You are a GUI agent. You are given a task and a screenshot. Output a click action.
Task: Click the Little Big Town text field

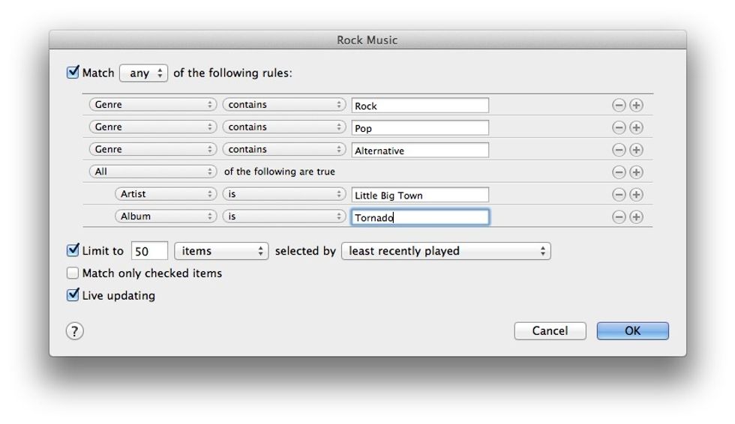(420, 195)
